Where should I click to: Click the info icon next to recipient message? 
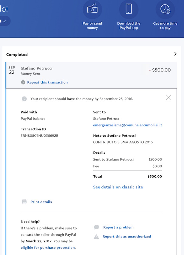click(x=24, y=99)
